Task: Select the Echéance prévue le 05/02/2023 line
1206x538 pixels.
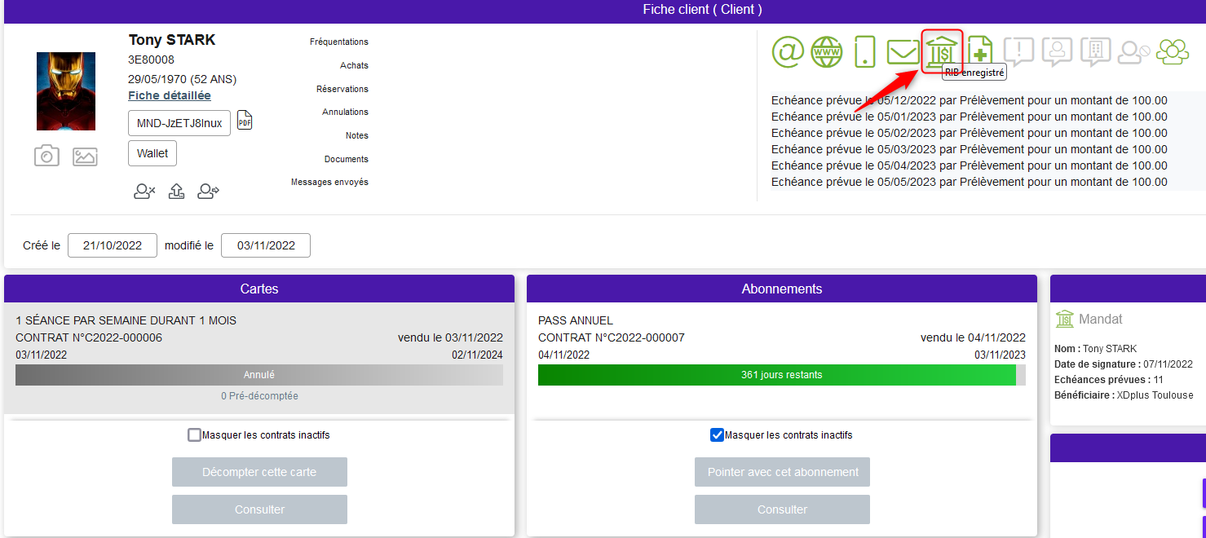Action: point(970,133)
